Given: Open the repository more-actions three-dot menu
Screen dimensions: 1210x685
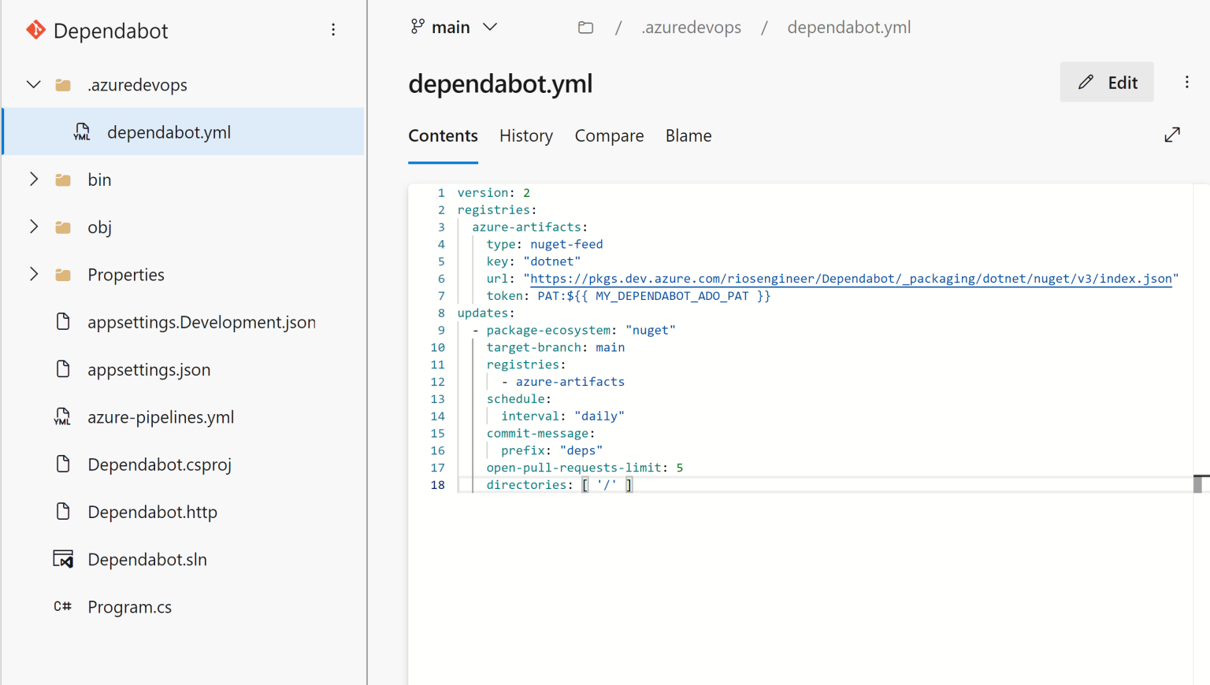Looking at the screenshot, I should 333,30.
